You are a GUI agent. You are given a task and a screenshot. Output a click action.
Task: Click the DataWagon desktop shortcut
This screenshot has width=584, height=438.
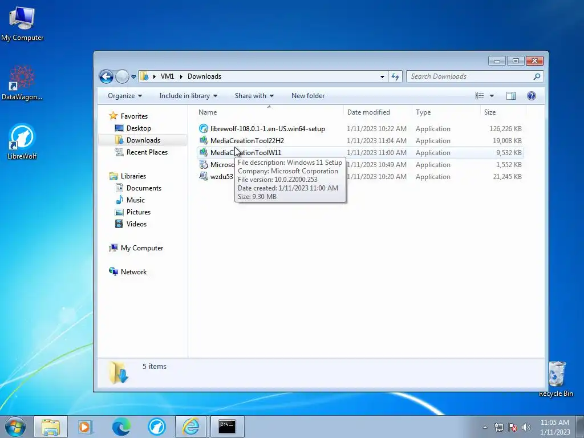[x=22, y=83]
